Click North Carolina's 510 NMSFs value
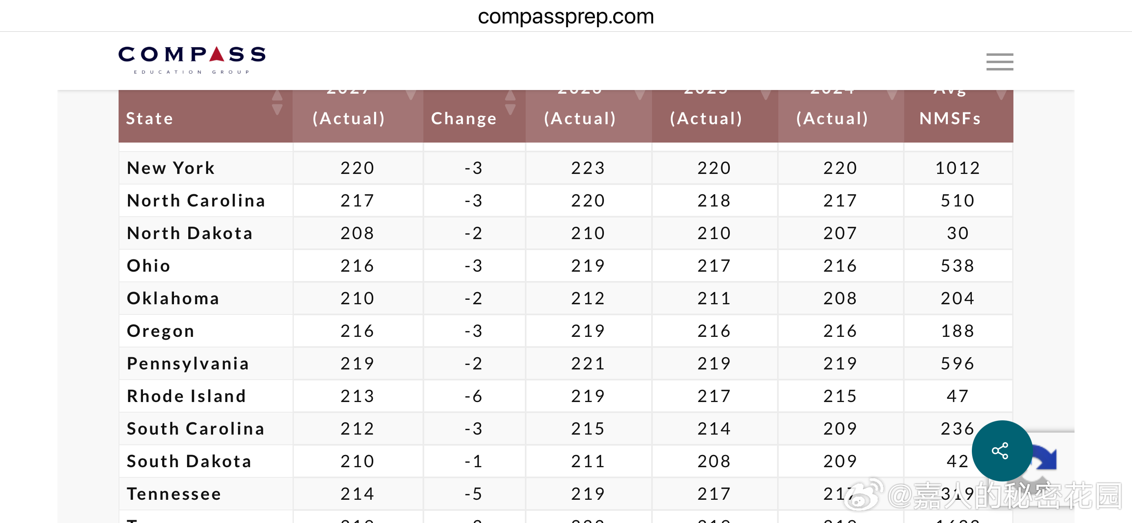This screenshot has width=1132, height=523. coord(958,201)
